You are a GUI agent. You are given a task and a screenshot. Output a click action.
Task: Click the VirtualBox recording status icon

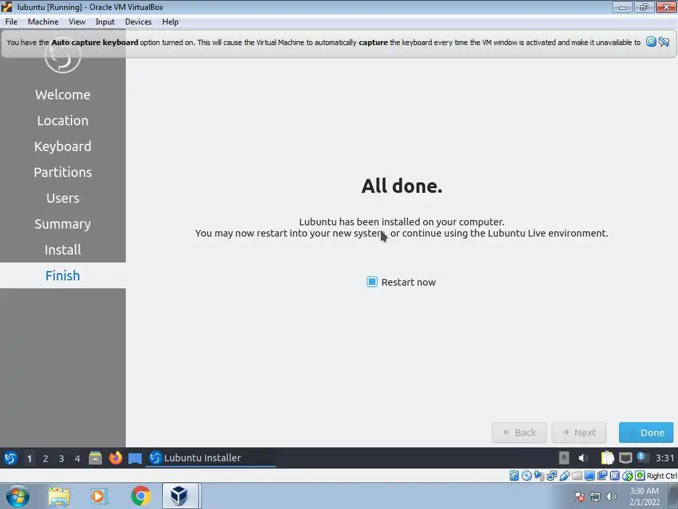pyautogui.click(x=602, y=476)
